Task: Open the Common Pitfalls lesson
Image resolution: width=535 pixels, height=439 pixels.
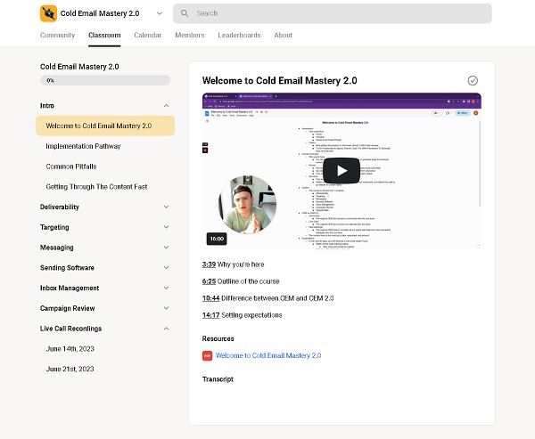Action: click(71, 167)
